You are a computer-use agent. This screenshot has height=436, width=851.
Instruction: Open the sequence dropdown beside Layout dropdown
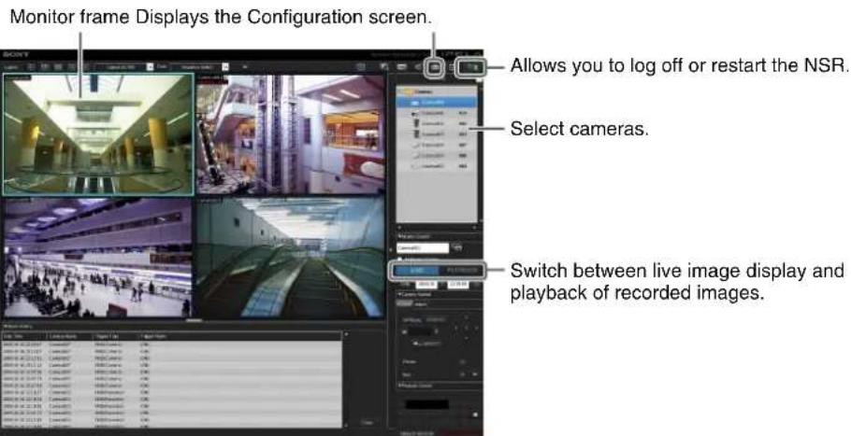[x=225, y=66]
